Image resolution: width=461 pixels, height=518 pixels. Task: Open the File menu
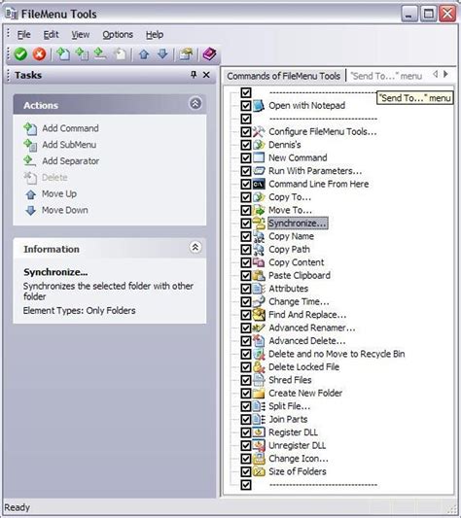23,34
